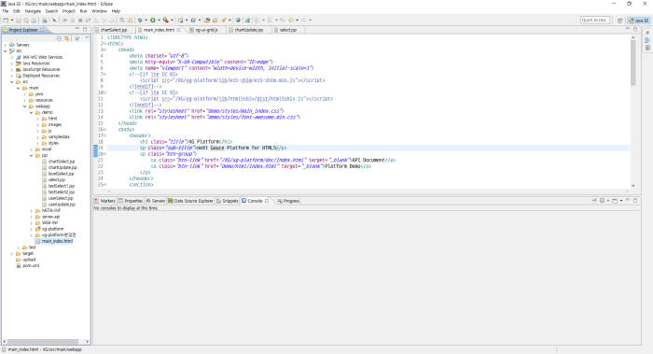
Task: Open the Navigate menu
Action: (x=33, y=11)
